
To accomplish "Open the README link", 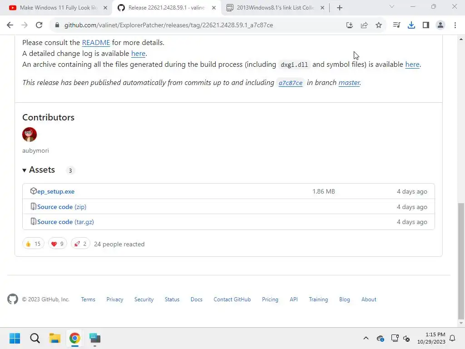I will point(96,43).
